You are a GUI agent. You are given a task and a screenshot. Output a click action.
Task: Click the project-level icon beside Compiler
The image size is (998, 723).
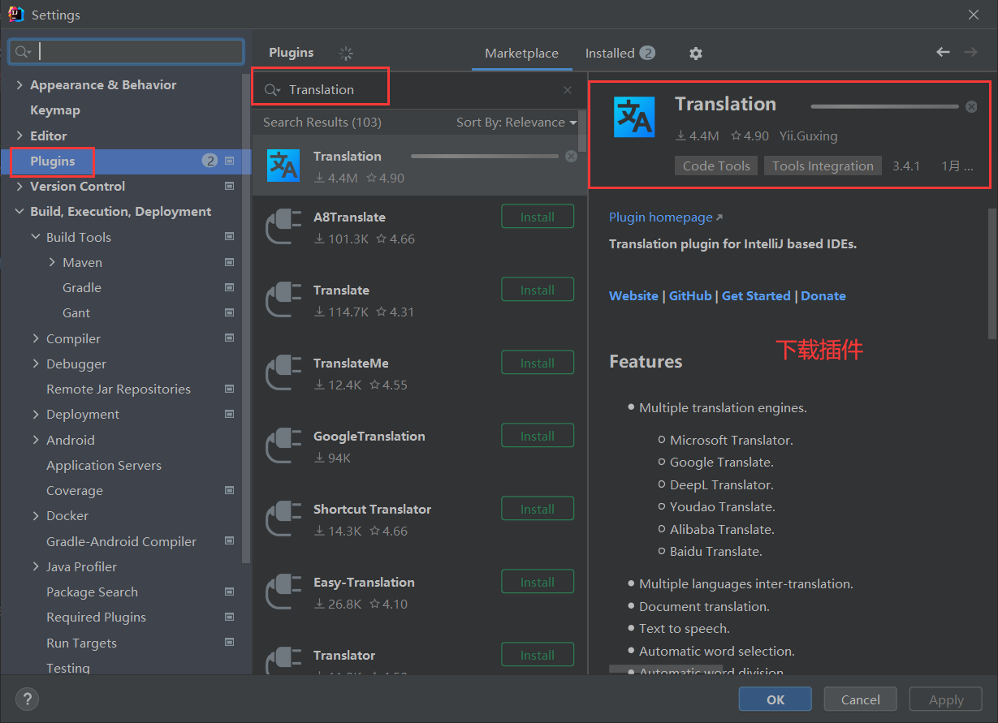230,338
